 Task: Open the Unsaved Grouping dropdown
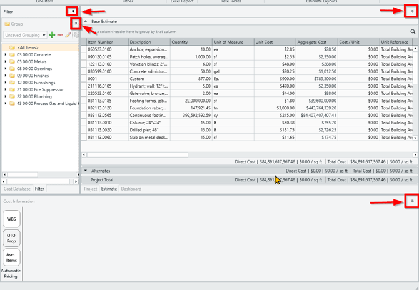(44, 35)
